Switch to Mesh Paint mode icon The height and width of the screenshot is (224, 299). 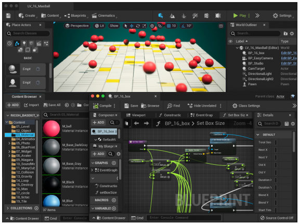195,16
